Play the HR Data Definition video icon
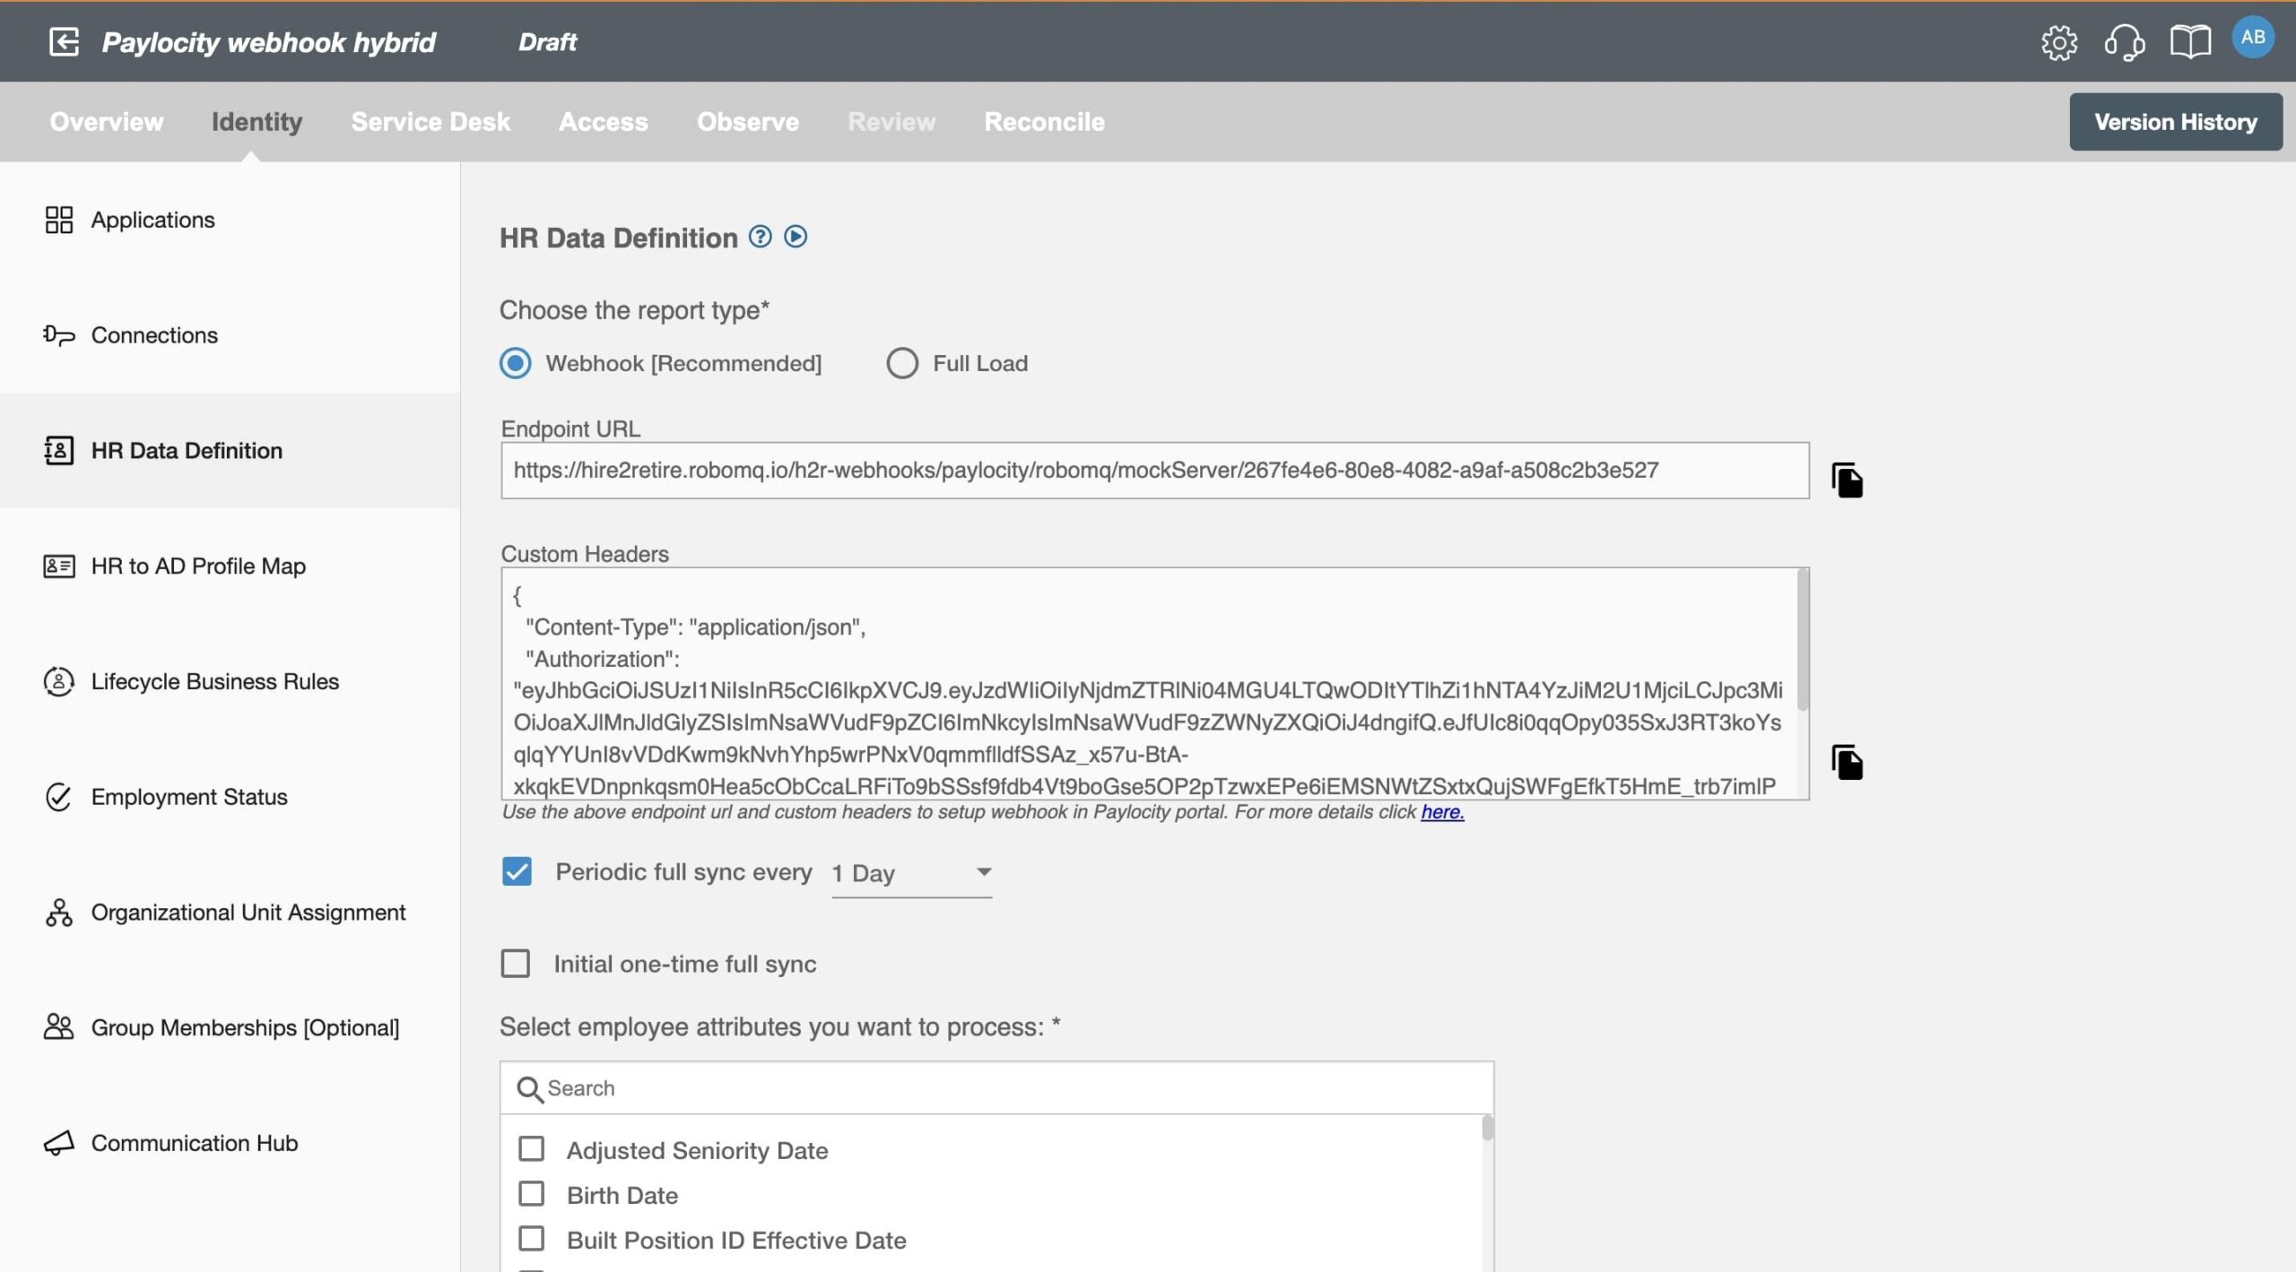Viewport: 2296px width, 1272px height. coord(796,237)
